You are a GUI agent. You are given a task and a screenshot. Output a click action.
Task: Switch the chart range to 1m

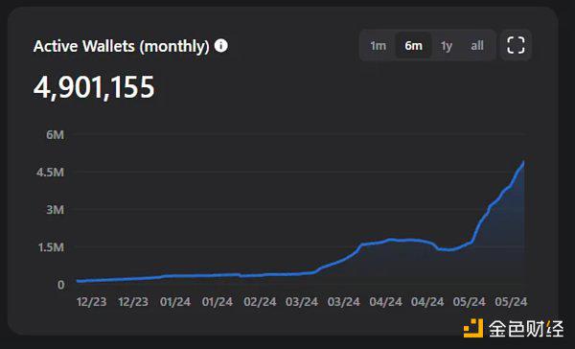coord(378,45)
